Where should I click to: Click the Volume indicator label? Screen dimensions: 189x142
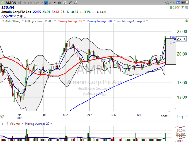coord(15,124)
